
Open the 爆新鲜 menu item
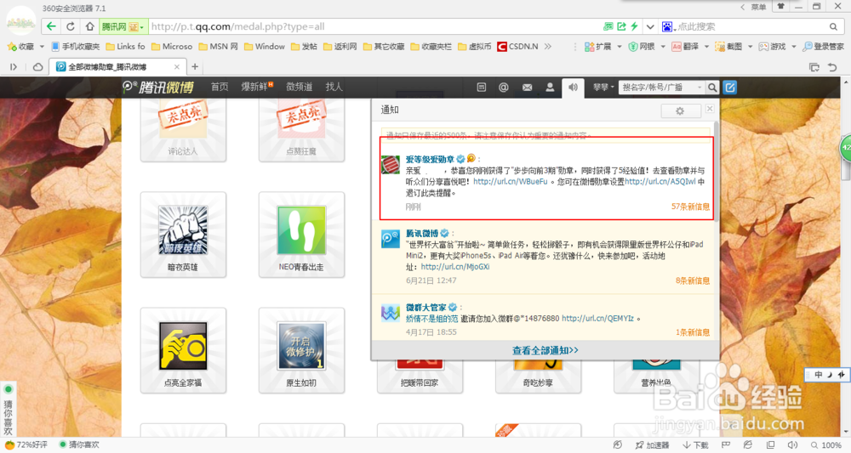[257, 87]
